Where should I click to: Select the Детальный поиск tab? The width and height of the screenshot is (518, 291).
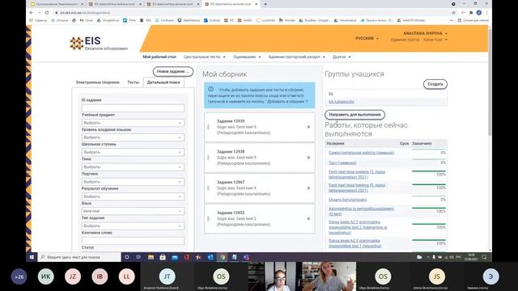click(163, 82)
